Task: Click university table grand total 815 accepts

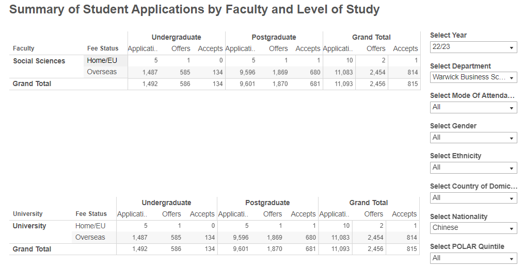Action: coord(411,249)
